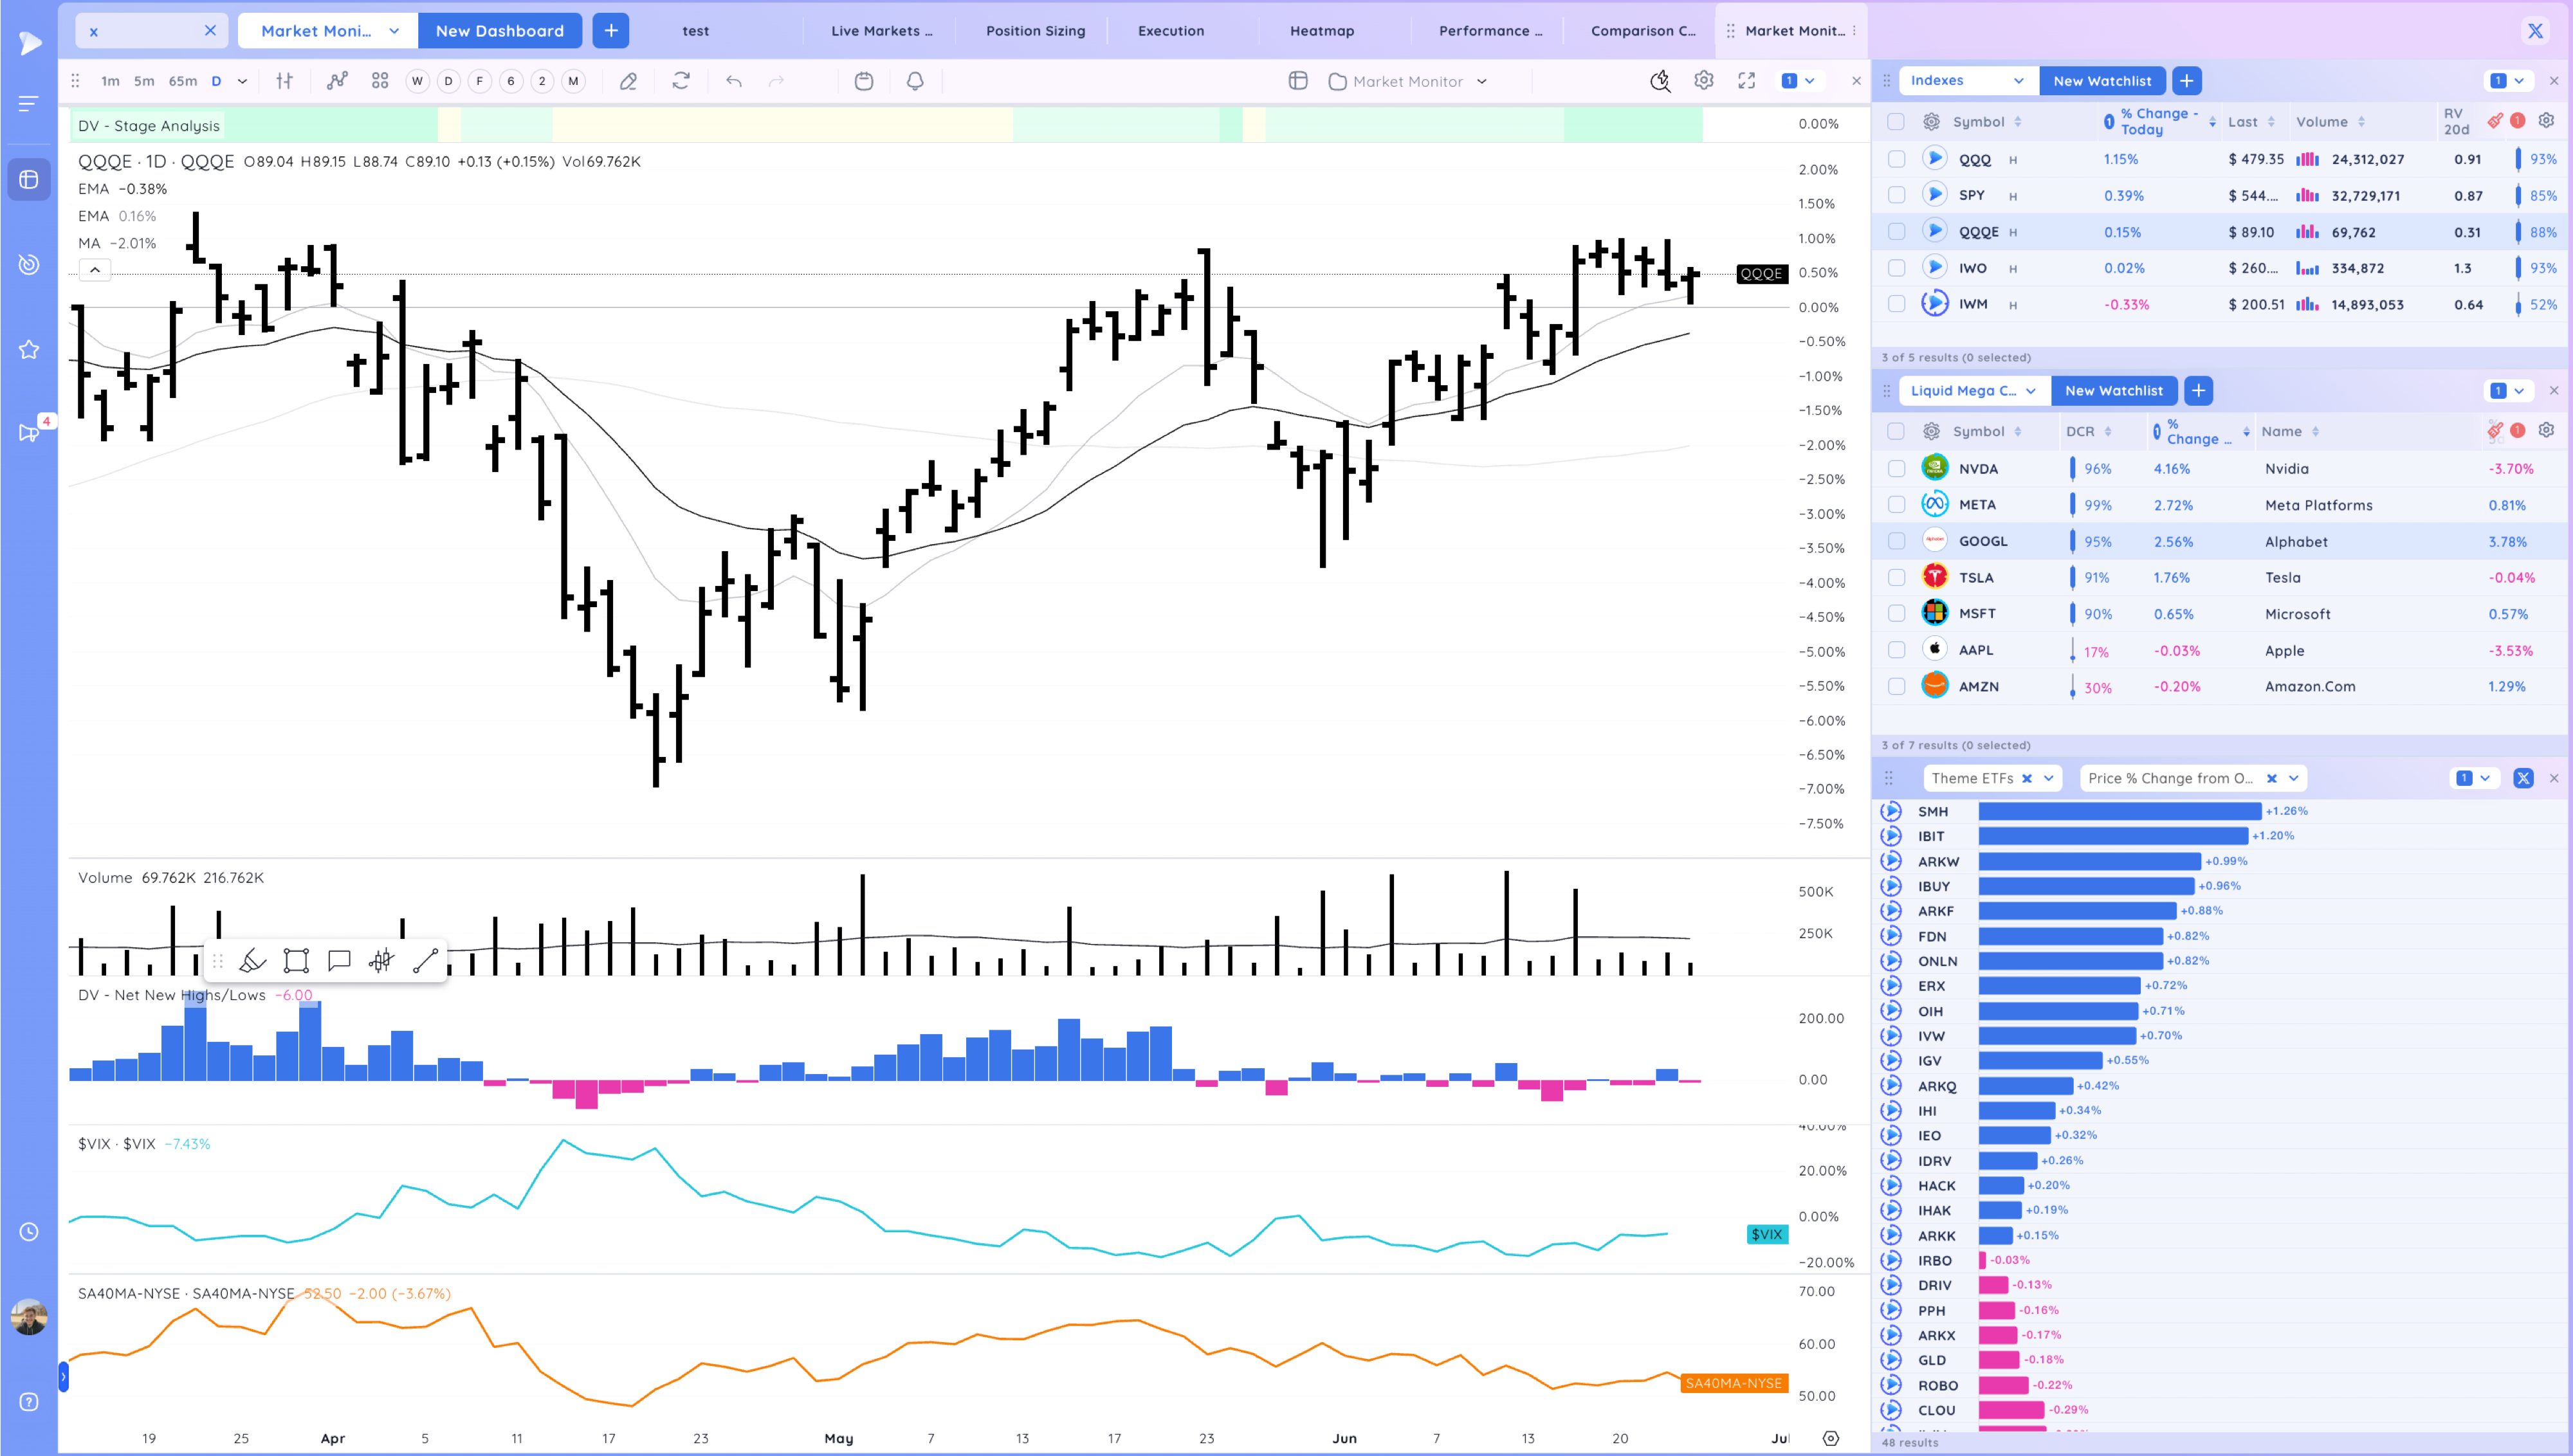2573x1456 pixels.
Task: Undo the last chart action
Action: (733, 81)
